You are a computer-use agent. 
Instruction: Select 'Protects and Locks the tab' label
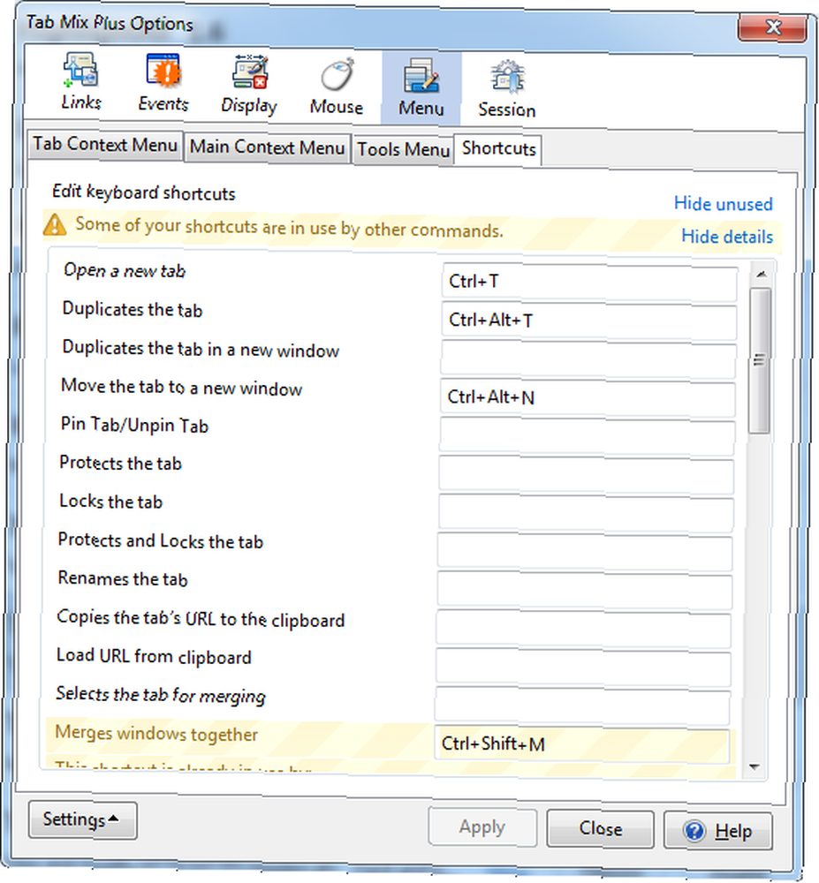coord(161,540)
